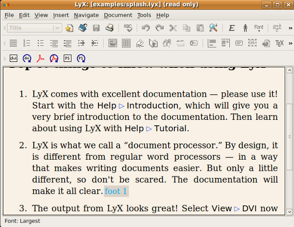Click the New document icon
Viewport: 294px width, 227px height.
coord(70,28)
